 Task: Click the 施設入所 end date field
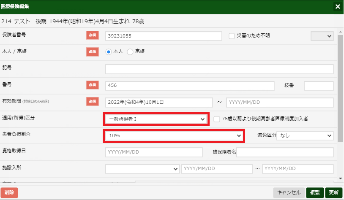[298, 169]
